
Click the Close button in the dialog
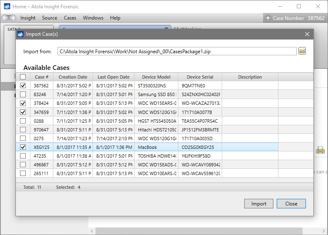pos(291,204)
